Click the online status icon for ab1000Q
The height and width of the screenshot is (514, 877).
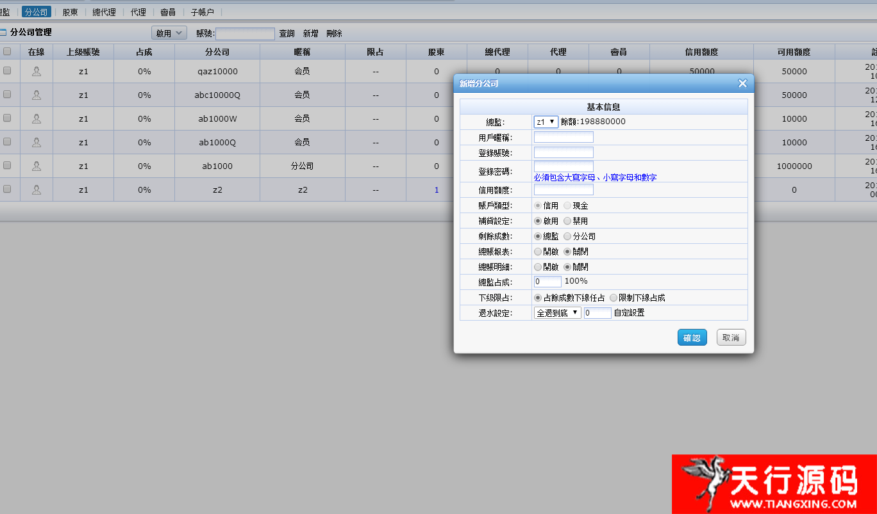pos(37,142)
